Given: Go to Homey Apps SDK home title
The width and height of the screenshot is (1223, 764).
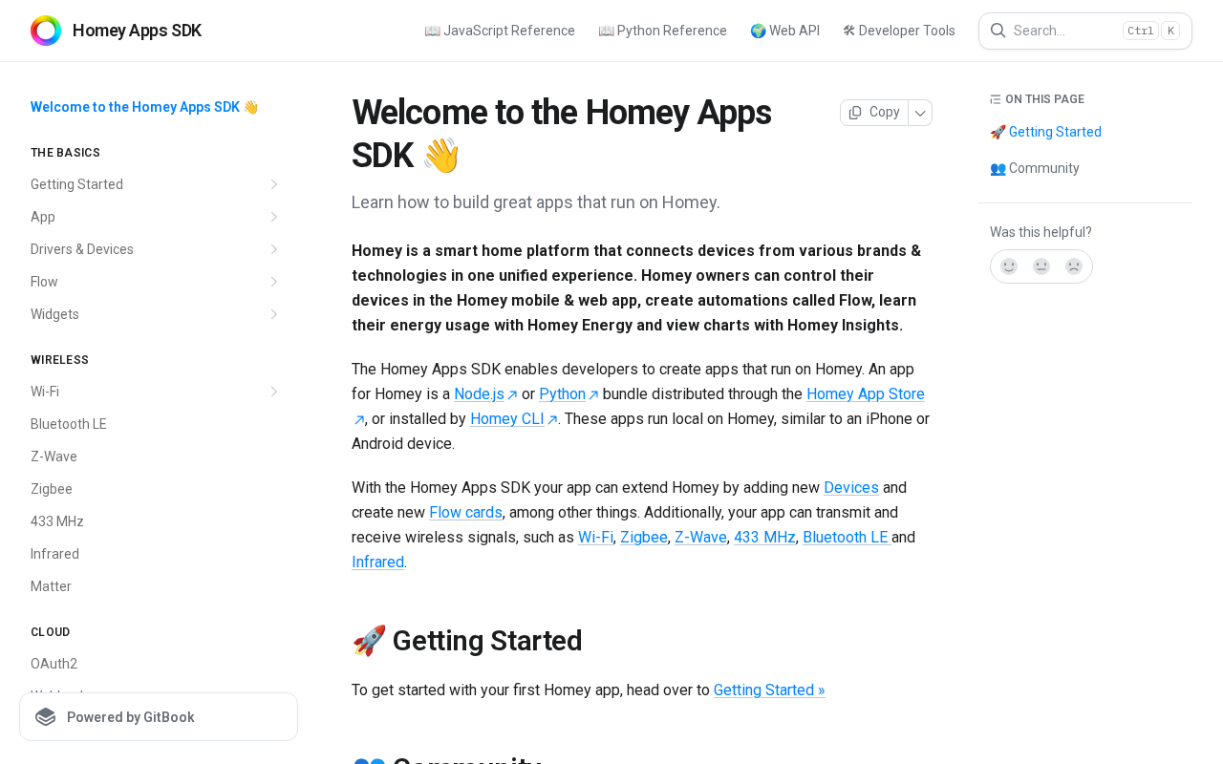Looking at the screenshot, I should [137, 31].
